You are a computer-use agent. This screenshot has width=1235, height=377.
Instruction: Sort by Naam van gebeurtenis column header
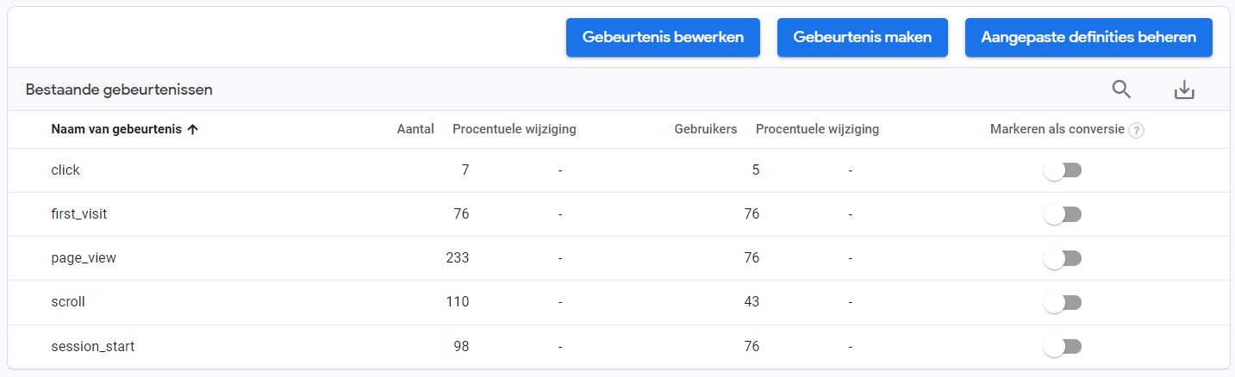tap(116, 130)
